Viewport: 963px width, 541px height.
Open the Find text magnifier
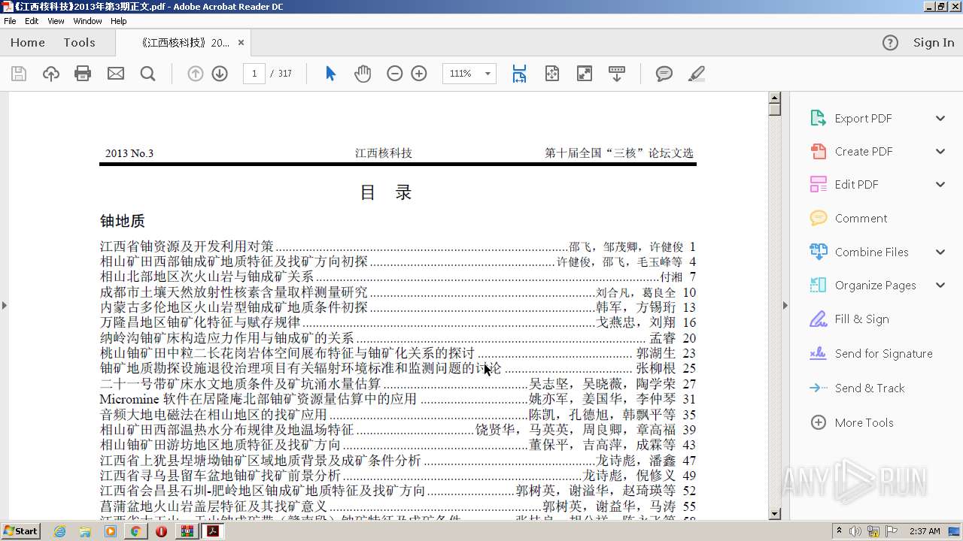tap(148, 74)
